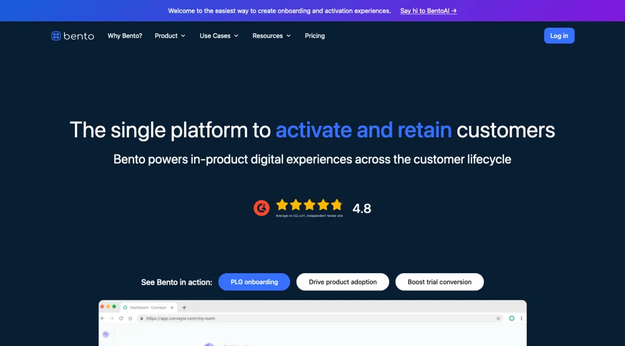Viewport: 625px width, 346px height.
Task: Click the demo browser address bar URL
Action: click(x=180, y=318)
